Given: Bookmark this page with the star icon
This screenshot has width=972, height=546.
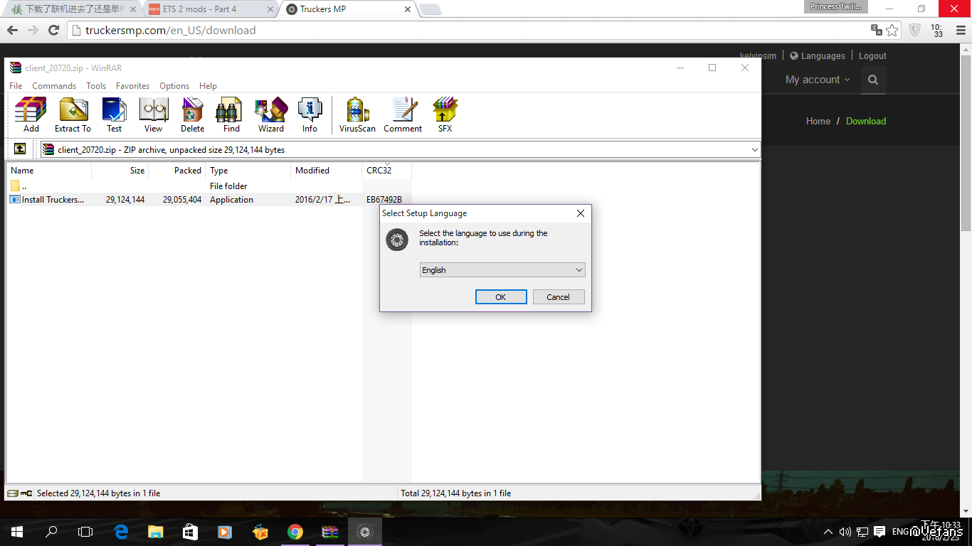Looking at the screenshot, I should tap(892, 30).
